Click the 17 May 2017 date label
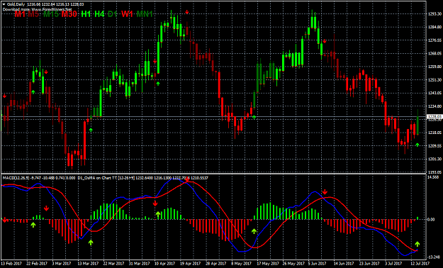The image size is (443, 268). pyautogui.click(x=267, y=263)
